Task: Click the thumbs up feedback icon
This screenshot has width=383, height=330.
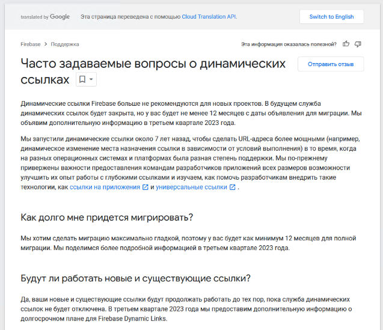Action: coord(346,44)
